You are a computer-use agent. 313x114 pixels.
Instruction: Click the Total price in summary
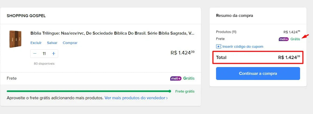(289, 57)
